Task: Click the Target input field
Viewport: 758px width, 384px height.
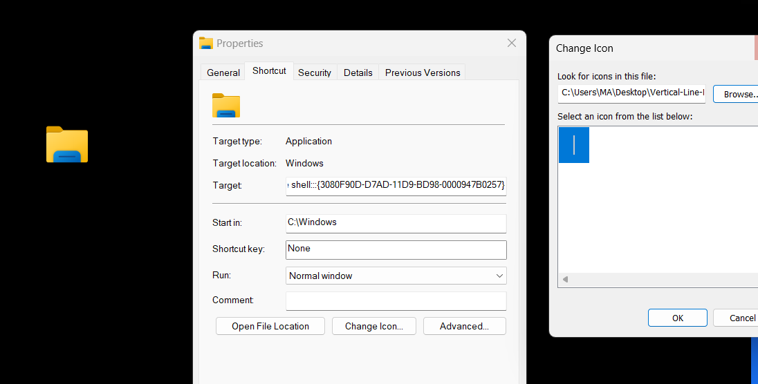Action: click(396, 185)
